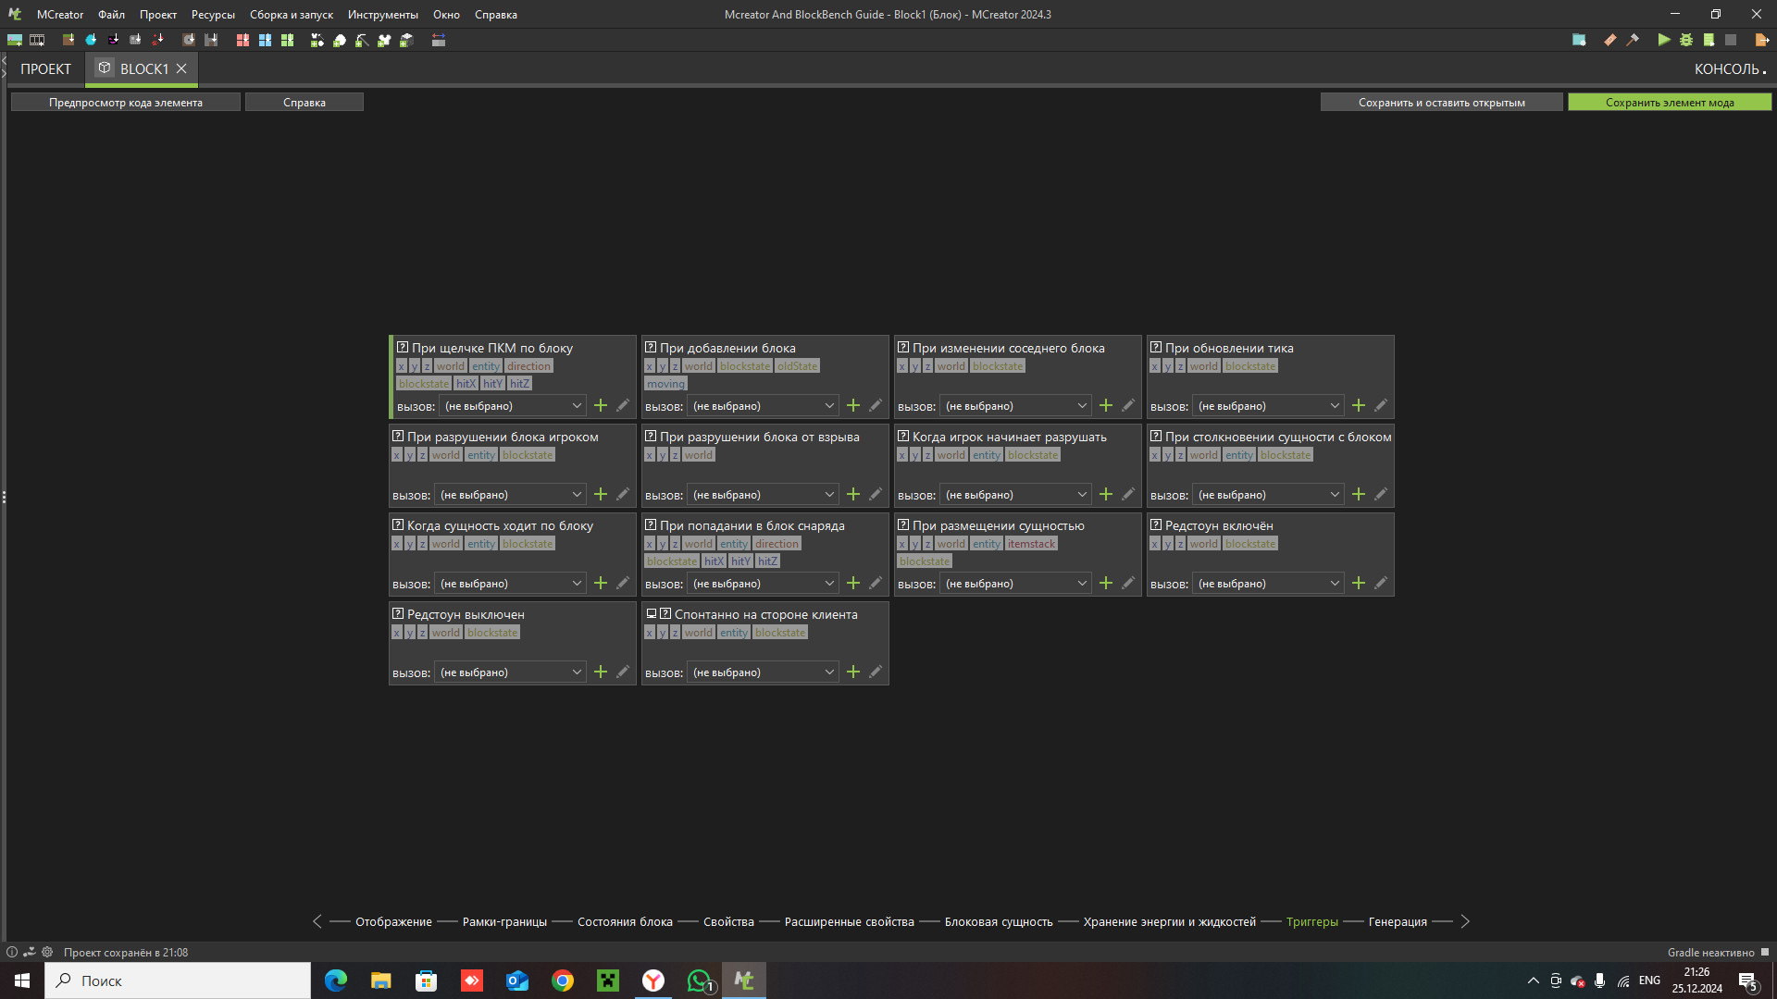Screen dimensions: 1777x999
Task: Expand procedure dropdown for 'При размещении сущностью'
Action: (1015, 583)
